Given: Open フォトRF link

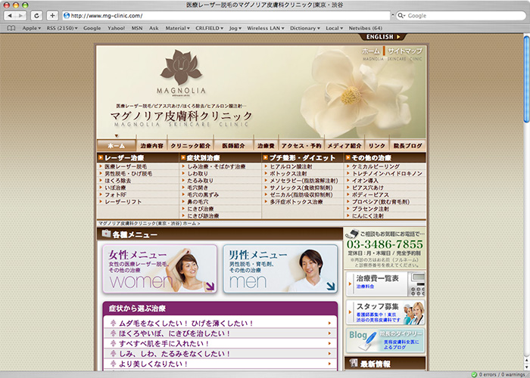Looking at the screenshot, I should tap(115, 195).
